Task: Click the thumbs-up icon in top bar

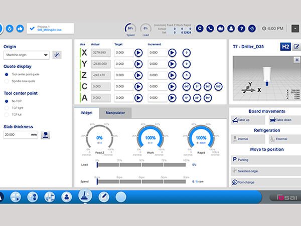Action: (x=21, y=29)
